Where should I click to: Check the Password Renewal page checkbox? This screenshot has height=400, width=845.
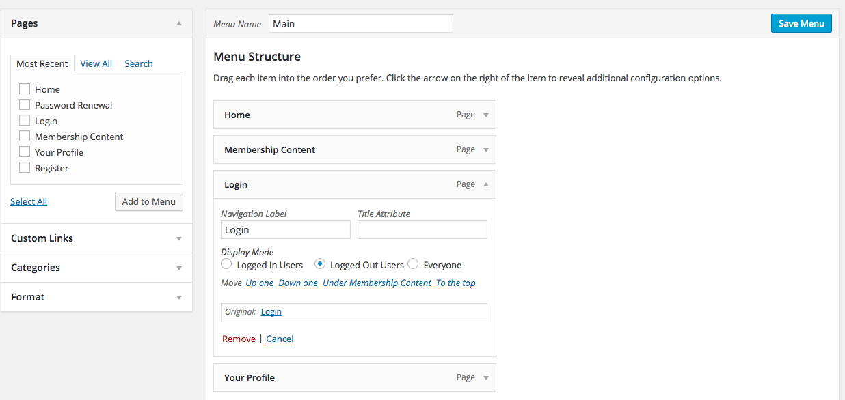tap(25, 105)
